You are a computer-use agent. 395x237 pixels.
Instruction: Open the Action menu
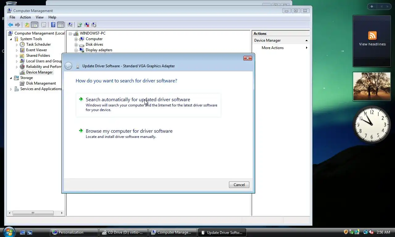pos(25,17)
